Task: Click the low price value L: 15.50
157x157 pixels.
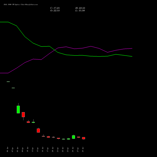Action: (80, 11)
